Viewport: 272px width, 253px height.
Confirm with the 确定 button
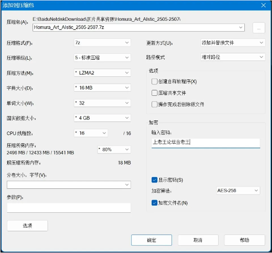(152, 240)
